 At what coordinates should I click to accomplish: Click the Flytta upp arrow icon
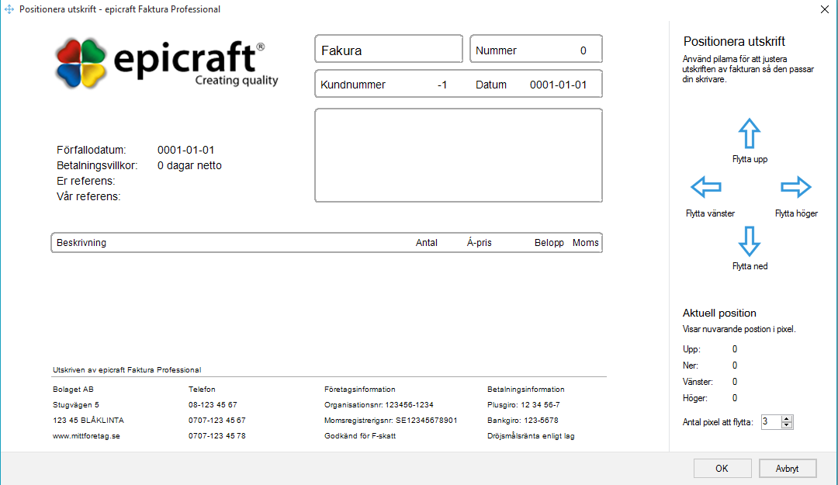pyautogui.click(x=750, y=133)
